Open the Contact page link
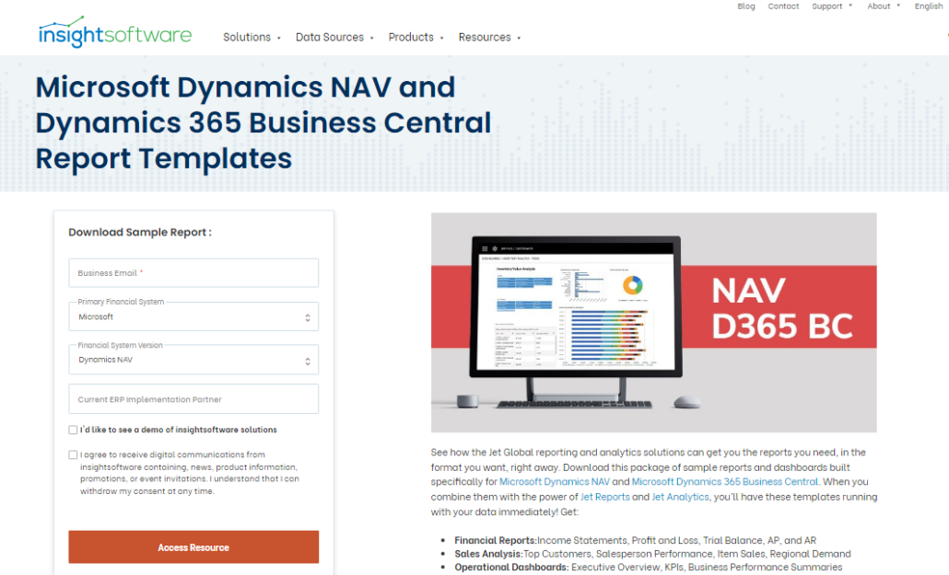Image resolution: width=949 pixels, height=575 pixels. [x=783, y=6]
